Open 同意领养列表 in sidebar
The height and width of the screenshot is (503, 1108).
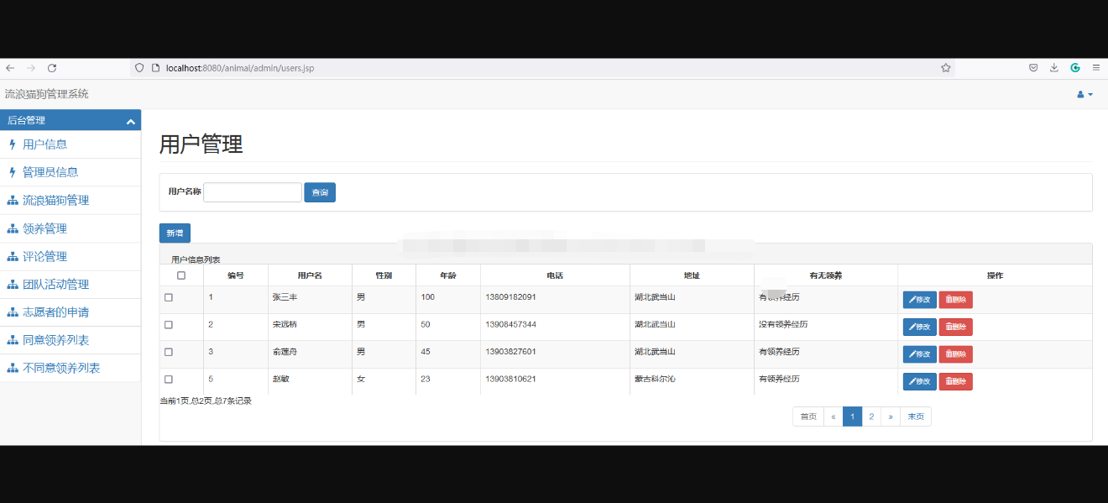55,340
